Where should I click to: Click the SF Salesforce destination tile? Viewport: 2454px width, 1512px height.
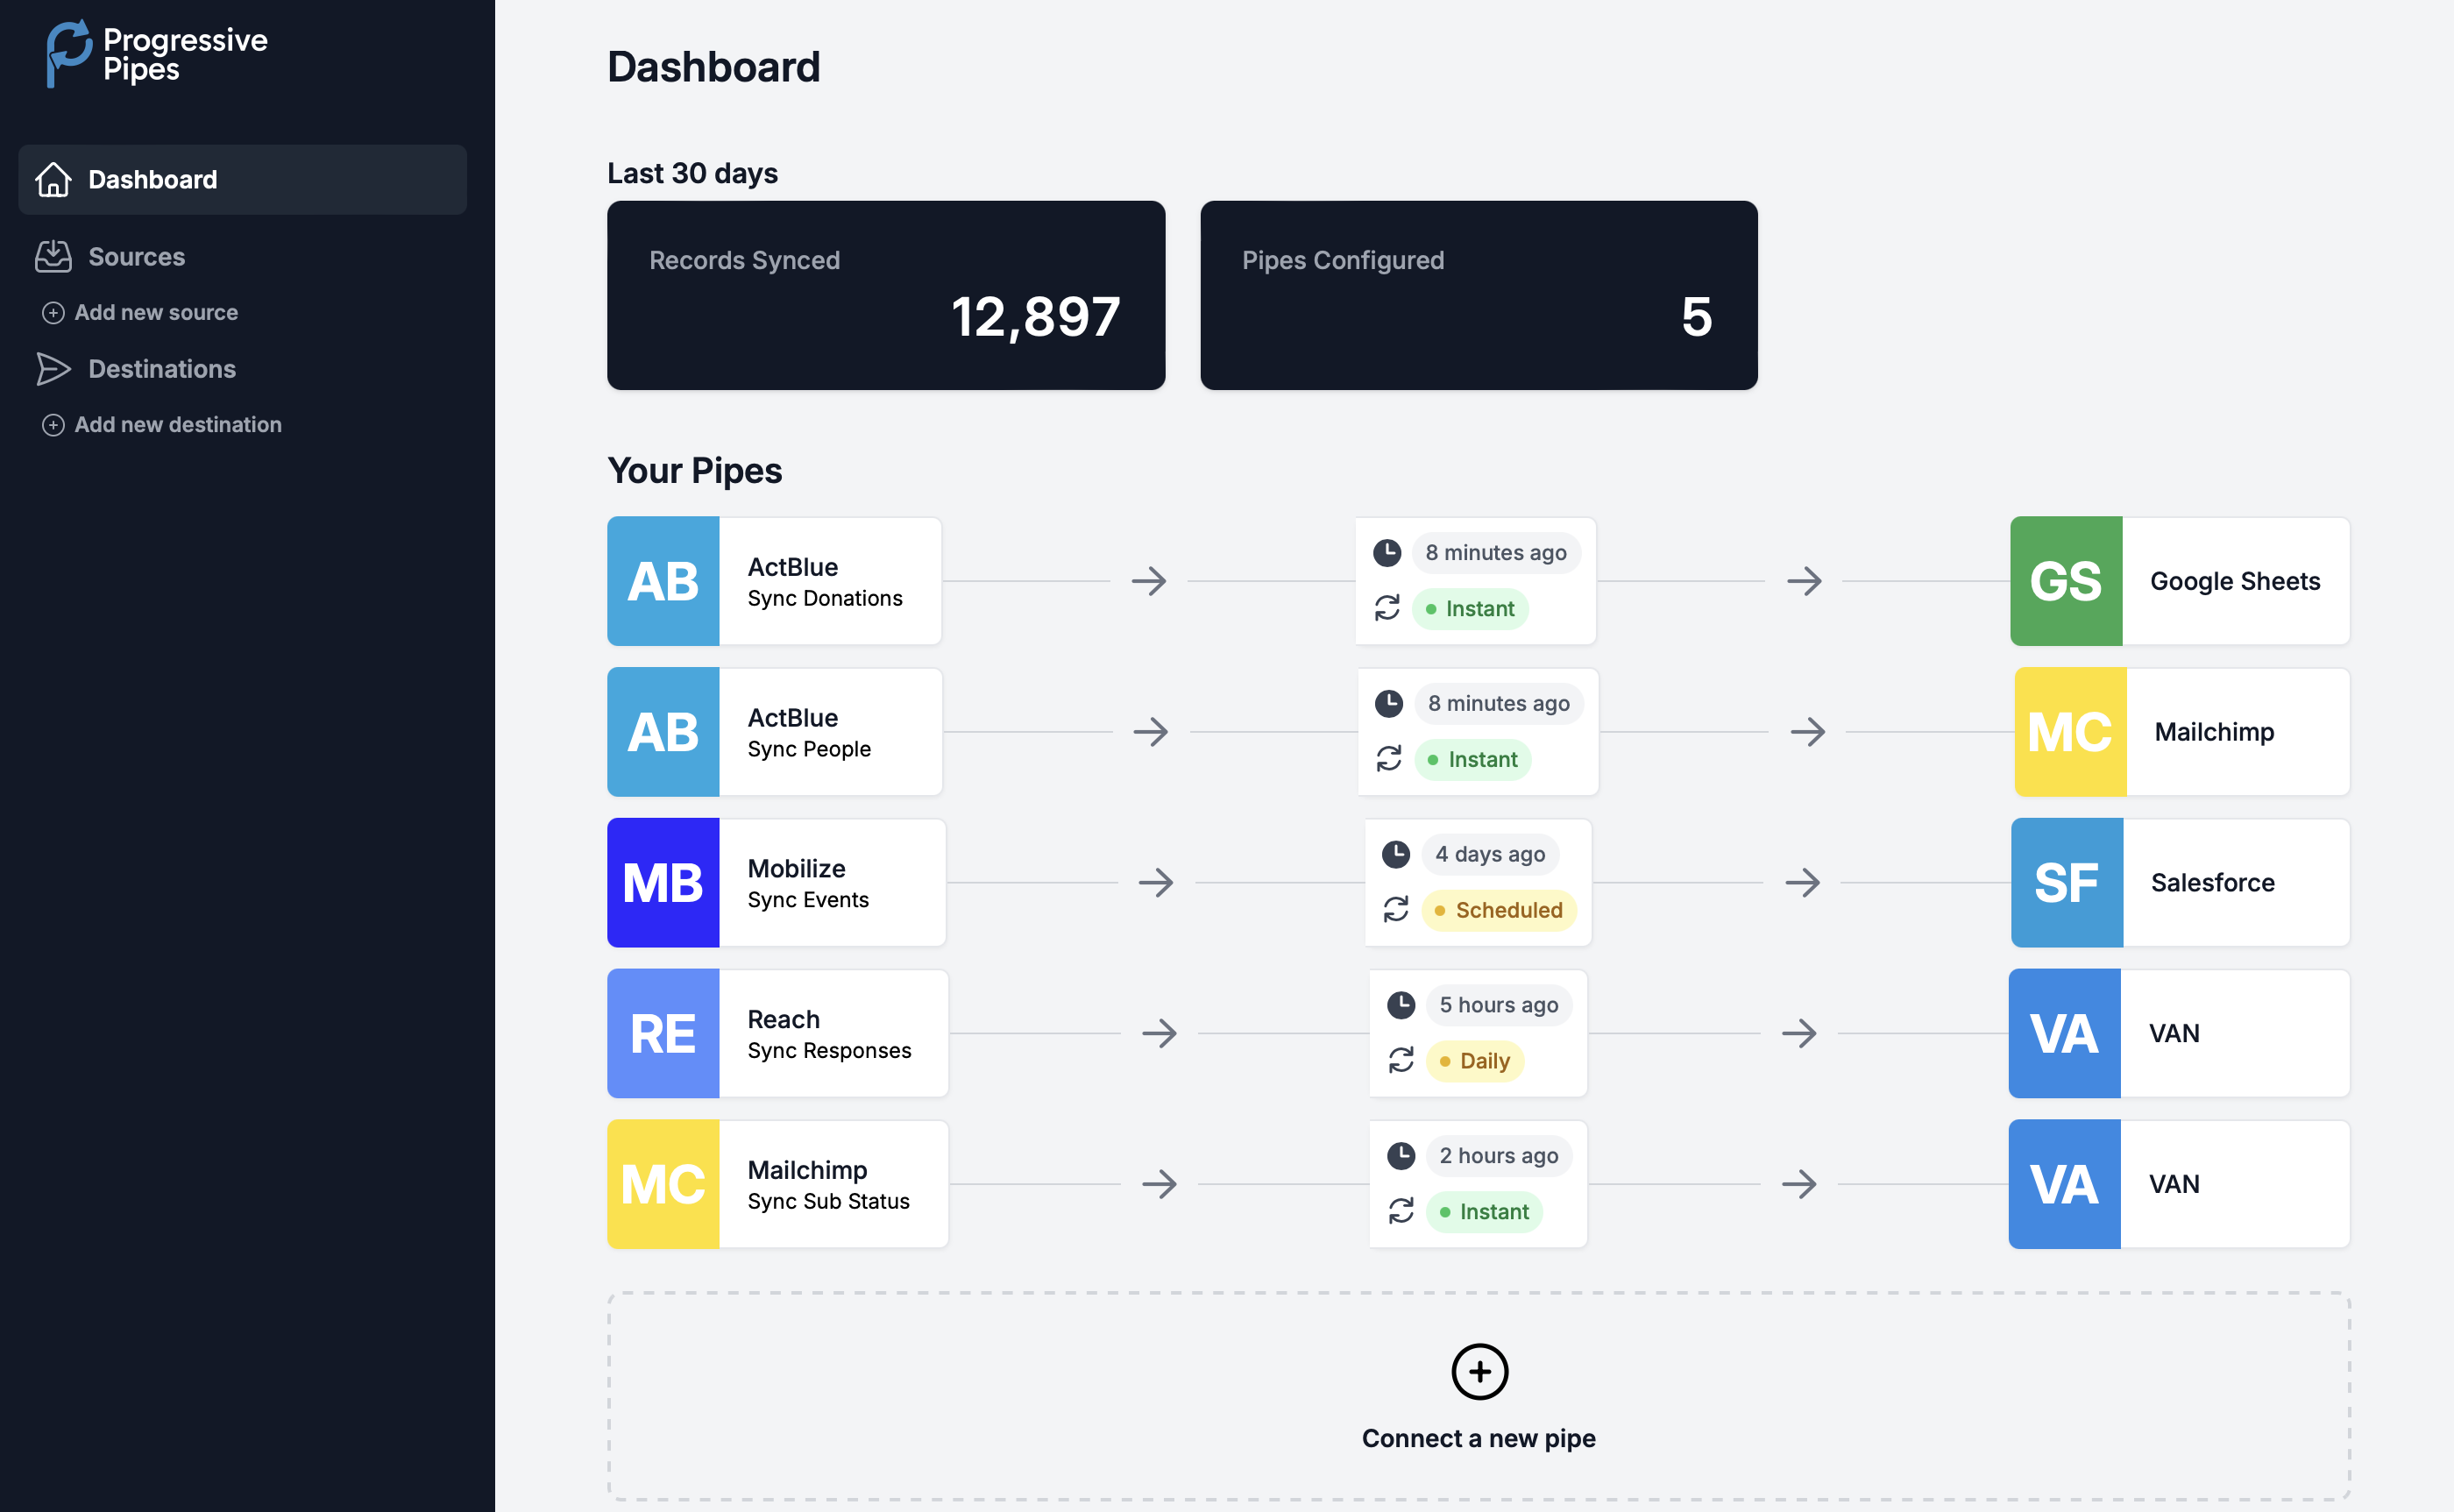(x=2067, y=883)
